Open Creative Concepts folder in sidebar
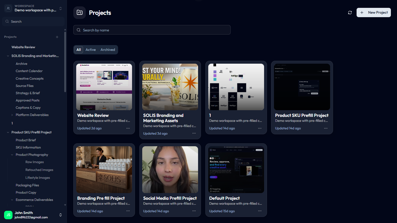Image resolution: width=397 pixels, height=223 pixels. pos(30,79)
